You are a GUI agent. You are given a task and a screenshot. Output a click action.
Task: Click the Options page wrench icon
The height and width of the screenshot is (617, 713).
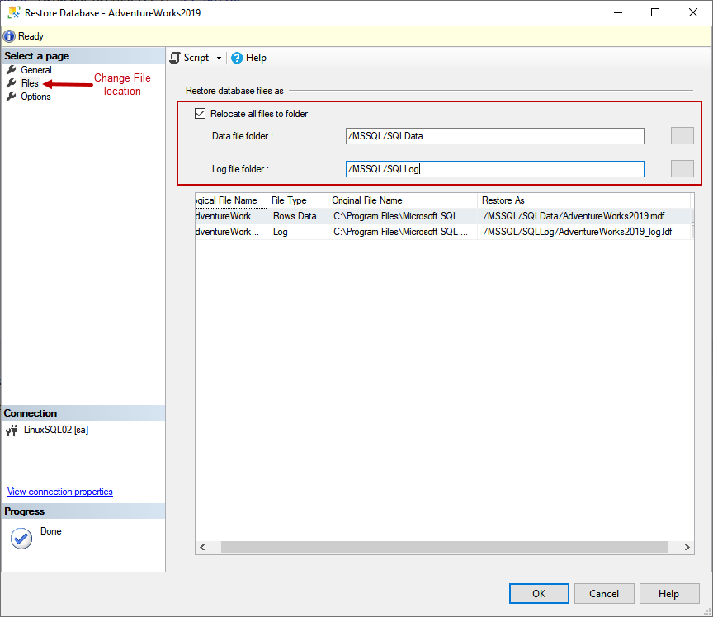[x=12, y=97]
